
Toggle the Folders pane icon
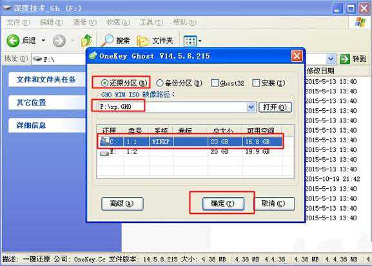(x=143, y=41)
